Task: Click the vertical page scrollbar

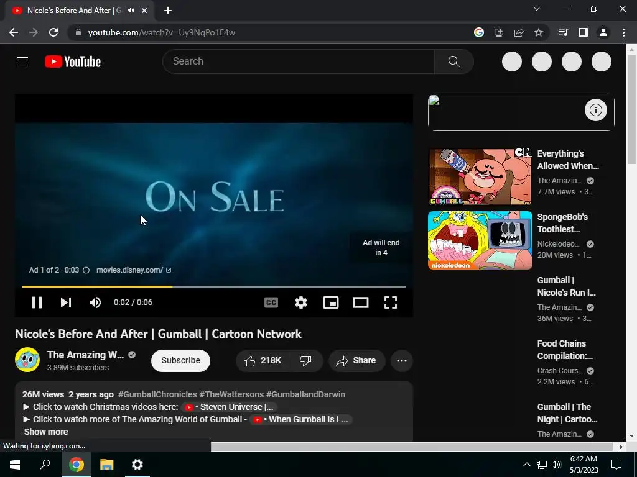Action: point(631,109)
